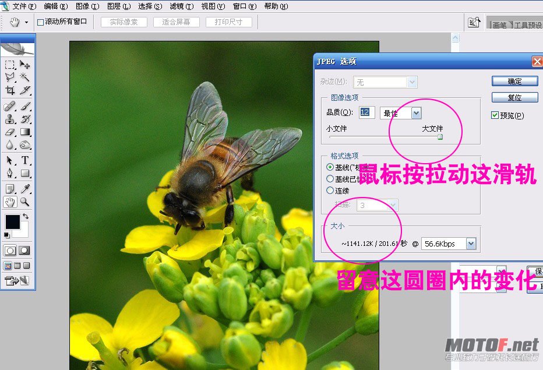The height and width of the screenshot is (370, 543).
Task: Choose Full Screen with Menu Bar mode icon
Action: pos(17,266)
